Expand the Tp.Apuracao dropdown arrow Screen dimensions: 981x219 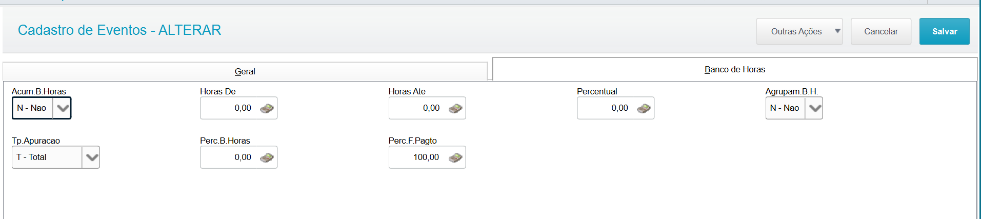click(91, 157)
